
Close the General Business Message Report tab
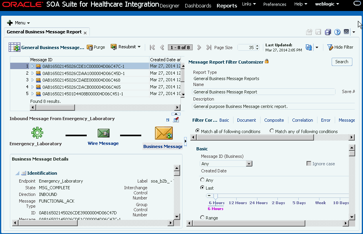coord(85,33)
